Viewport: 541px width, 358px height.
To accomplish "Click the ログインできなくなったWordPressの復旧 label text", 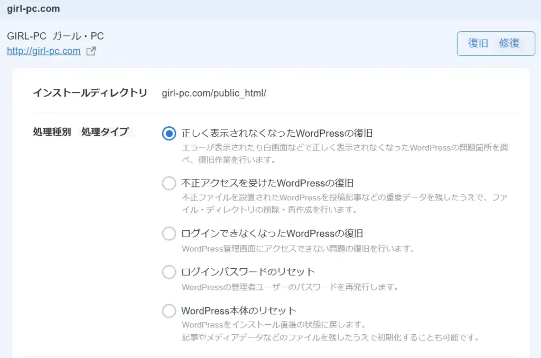I will [272, 233].
